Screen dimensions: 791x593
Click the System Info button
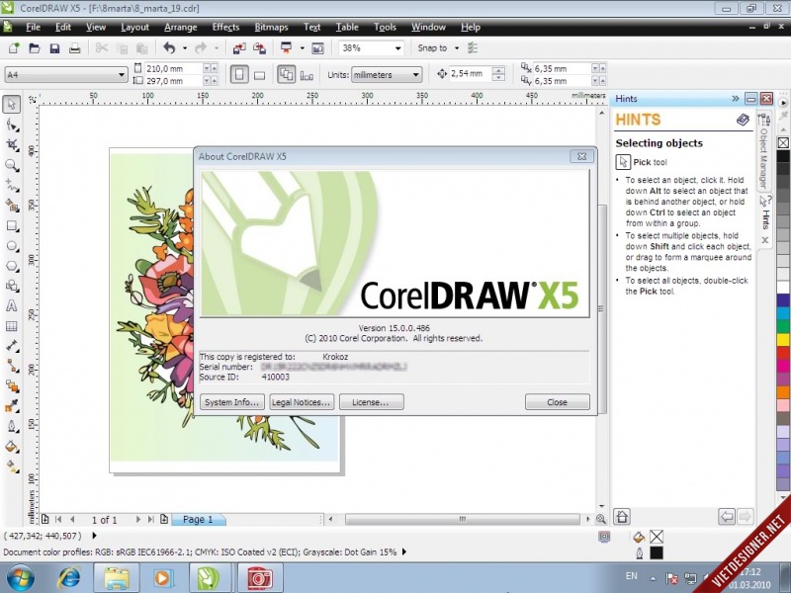[232, 402]
